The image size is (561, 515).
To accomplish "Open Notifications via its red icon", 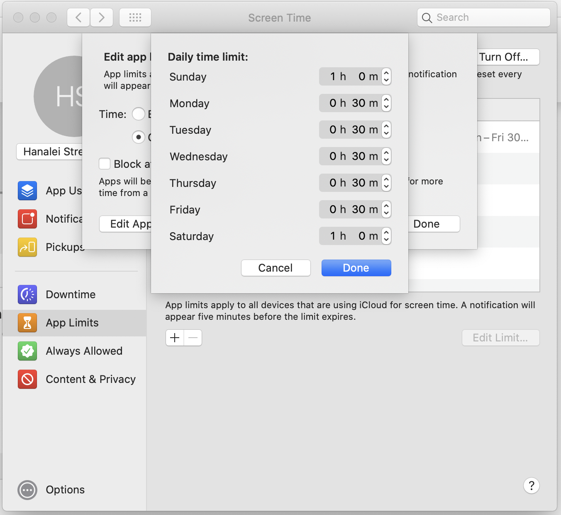I will click(x=27, y=219).
